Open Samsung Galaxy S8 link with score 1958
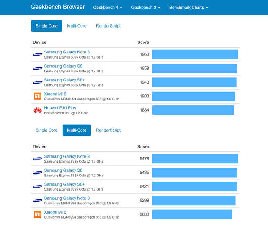 [63, 66]
